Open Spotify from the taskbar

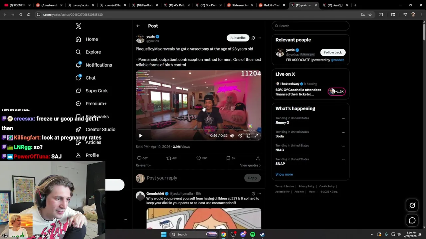[253, 234]
